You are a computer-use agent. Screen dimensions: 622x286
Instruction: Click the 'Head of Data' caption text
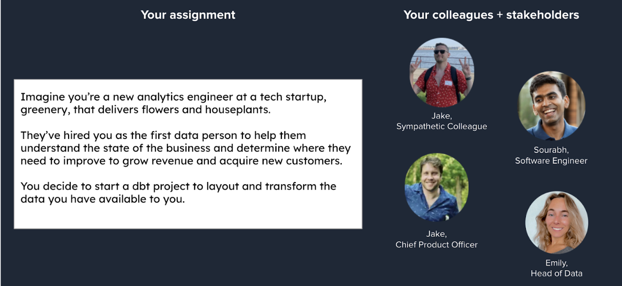557,273
